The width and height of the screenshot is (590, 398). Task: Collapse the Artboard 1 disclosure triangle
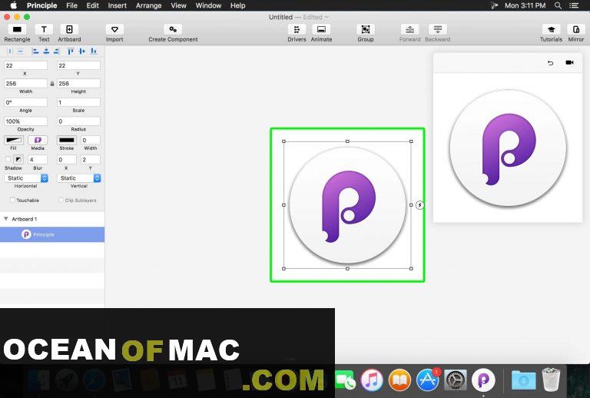coord(6,218)
